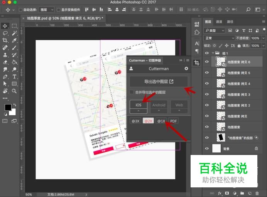Switch to the 路径 tab
The width and height of the screenshot is (267, 197).
[x=230, y=22]
